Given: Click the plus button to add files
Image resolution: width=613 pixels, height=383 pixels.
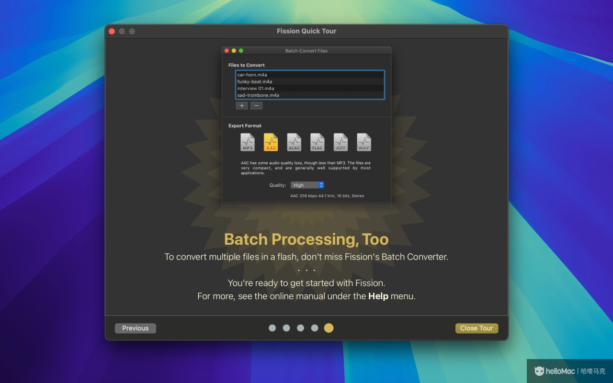Looking at the screenshot, I should tap(242, 106).
